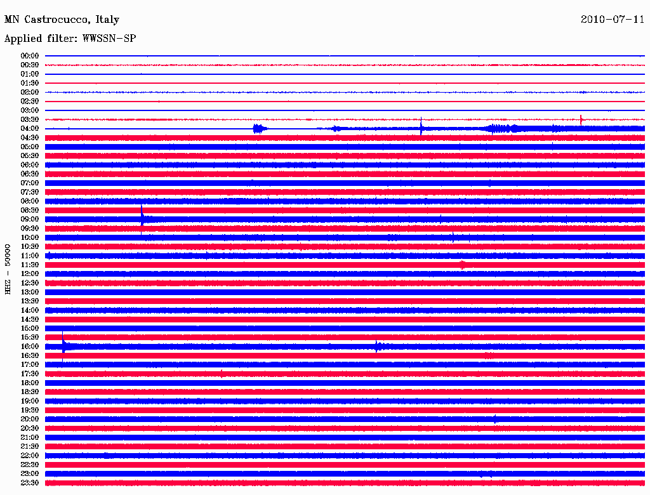The width and height of the screenshot is (650, 495).
Task: Click the 15:30 time label
Action: tap(30, 338)
